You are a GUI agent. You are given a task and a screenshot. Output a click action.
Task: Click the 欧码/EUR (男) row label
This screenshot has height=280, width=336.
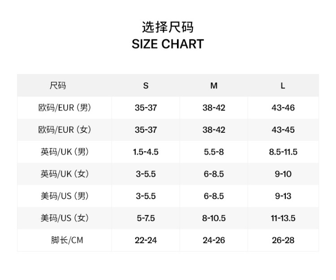(65, 108)
